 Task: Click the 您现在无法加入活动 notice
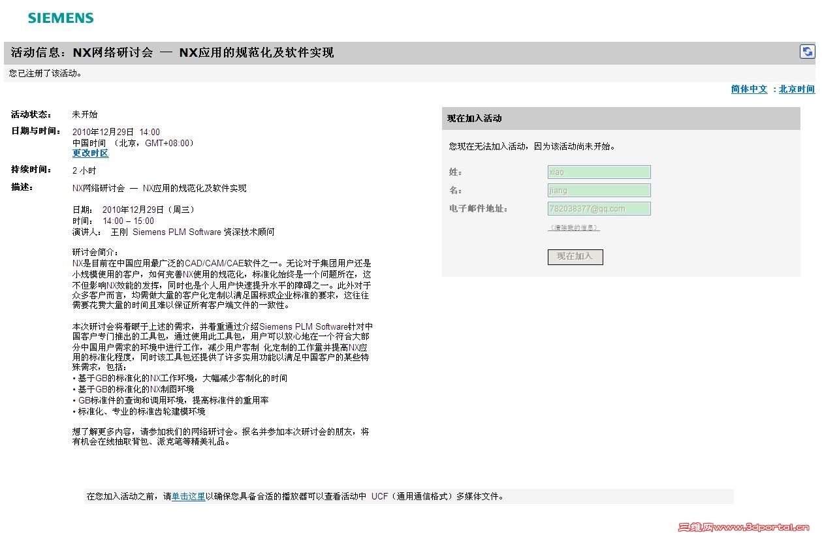click(x=532, y=147)
